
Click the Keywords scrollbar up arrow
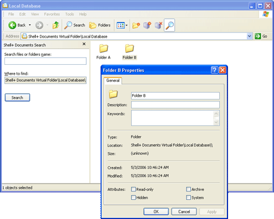point(216,114)
